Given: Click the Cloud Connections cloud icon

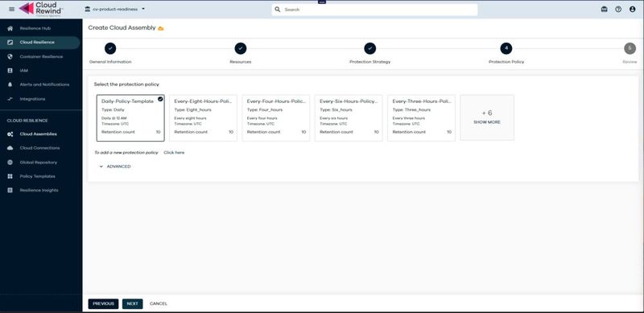Looking at the screenshot, I should coord(10,148).
